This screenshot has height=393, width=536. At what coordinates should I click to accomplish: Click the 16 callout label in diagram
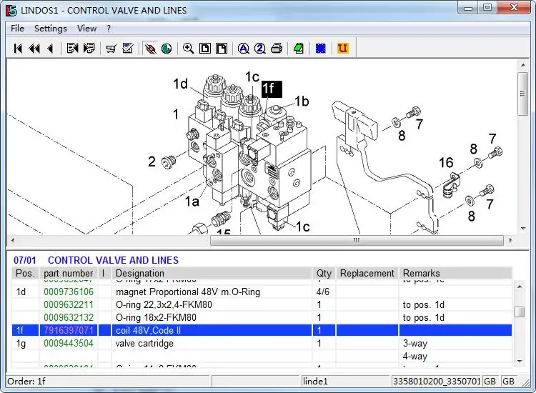[446, 163]
